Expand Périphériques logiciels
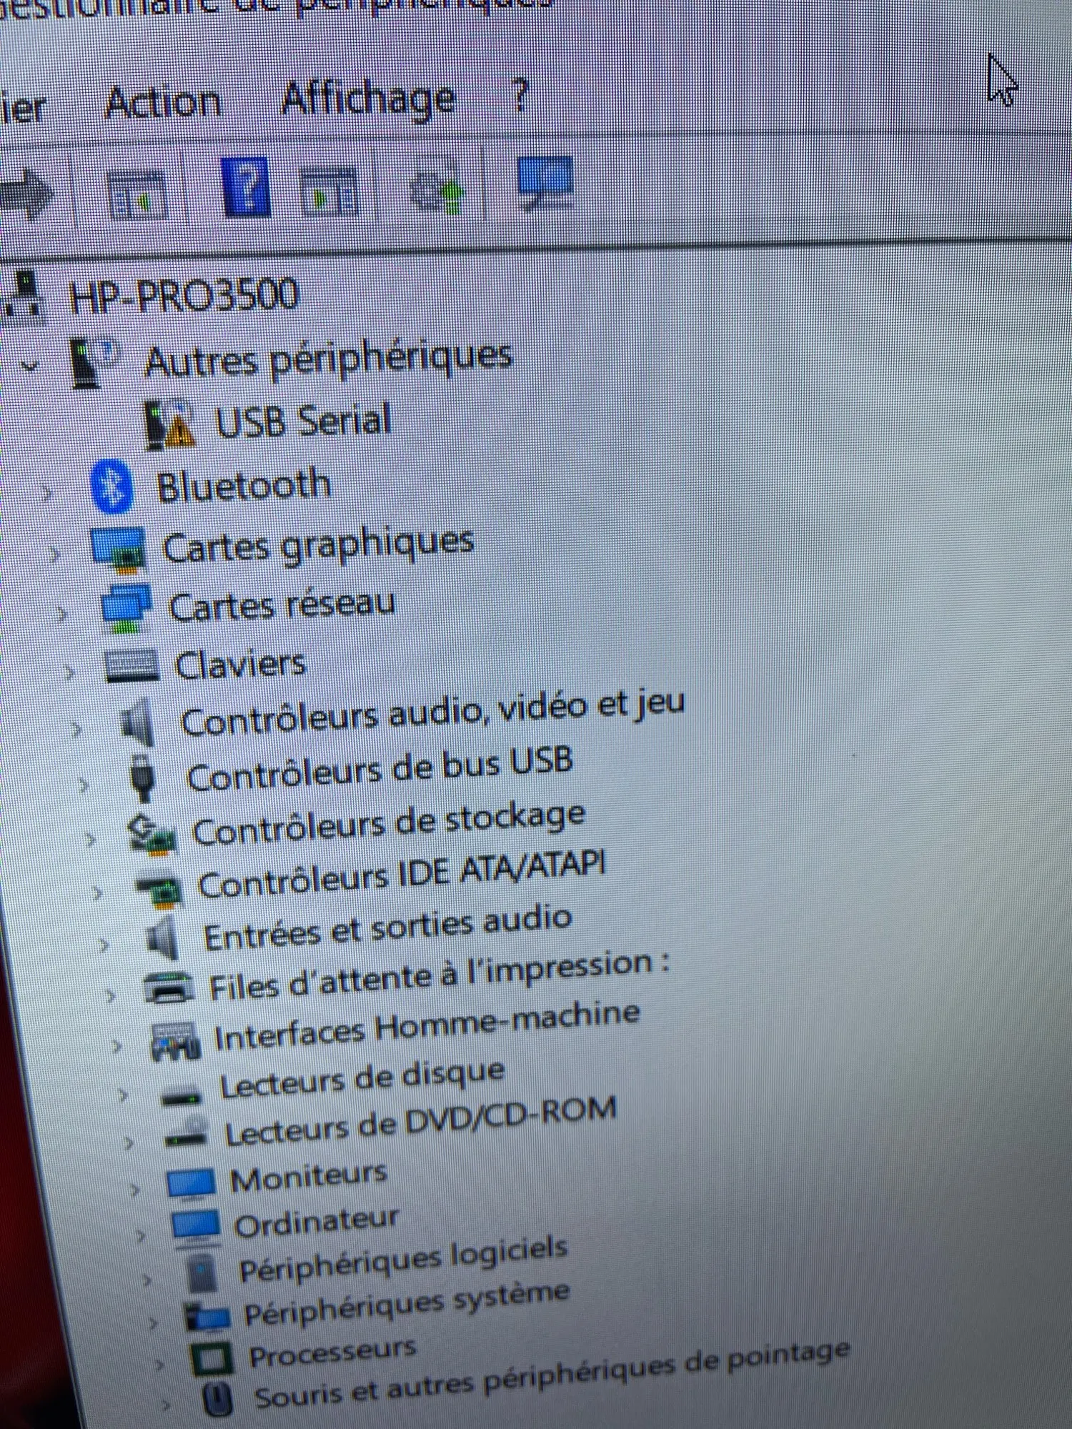 [147, 1278]
